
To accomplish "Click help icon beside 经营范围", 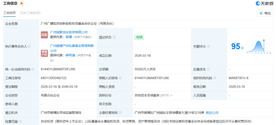I will [x=21, y=122].
